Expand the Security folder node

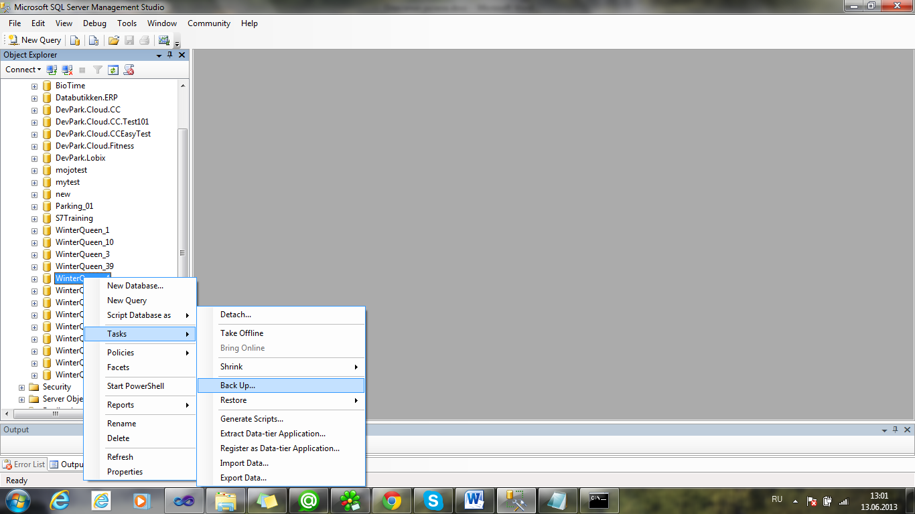[x=21, y=387]
